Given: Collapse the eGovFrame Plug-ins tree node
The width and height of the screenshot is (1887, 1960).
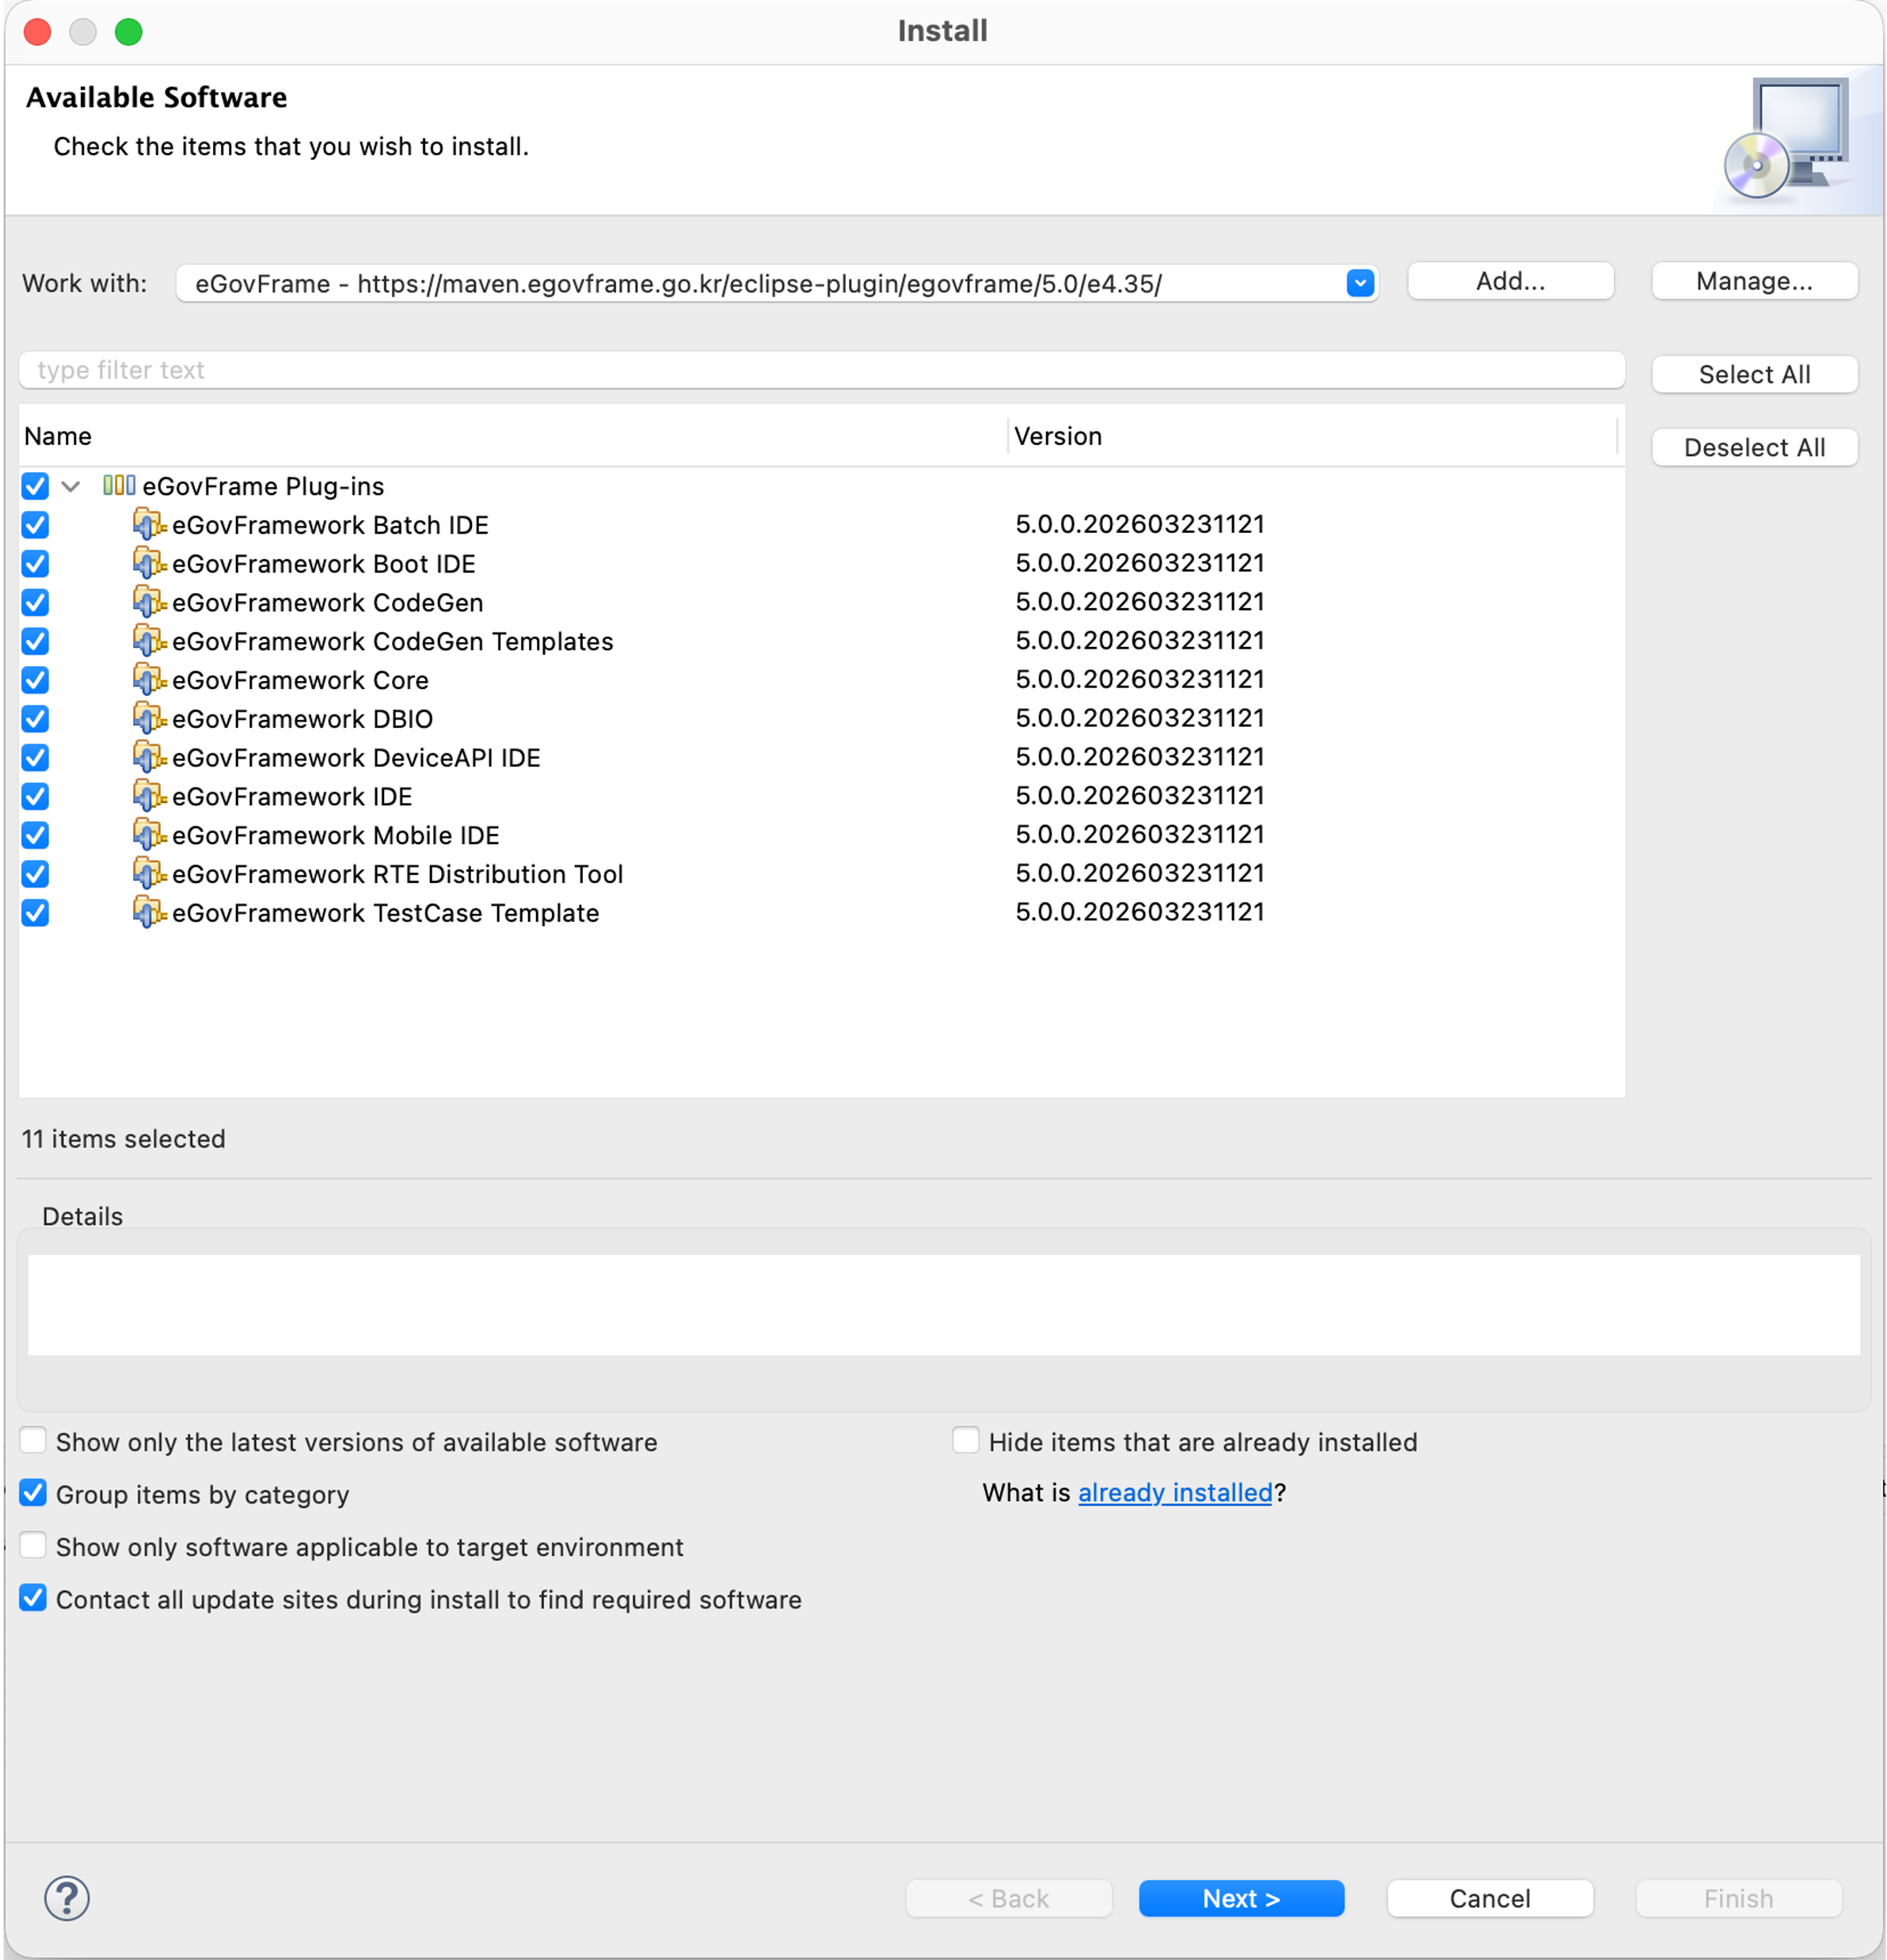Looking at the screenshot, I should pos(71,487).
